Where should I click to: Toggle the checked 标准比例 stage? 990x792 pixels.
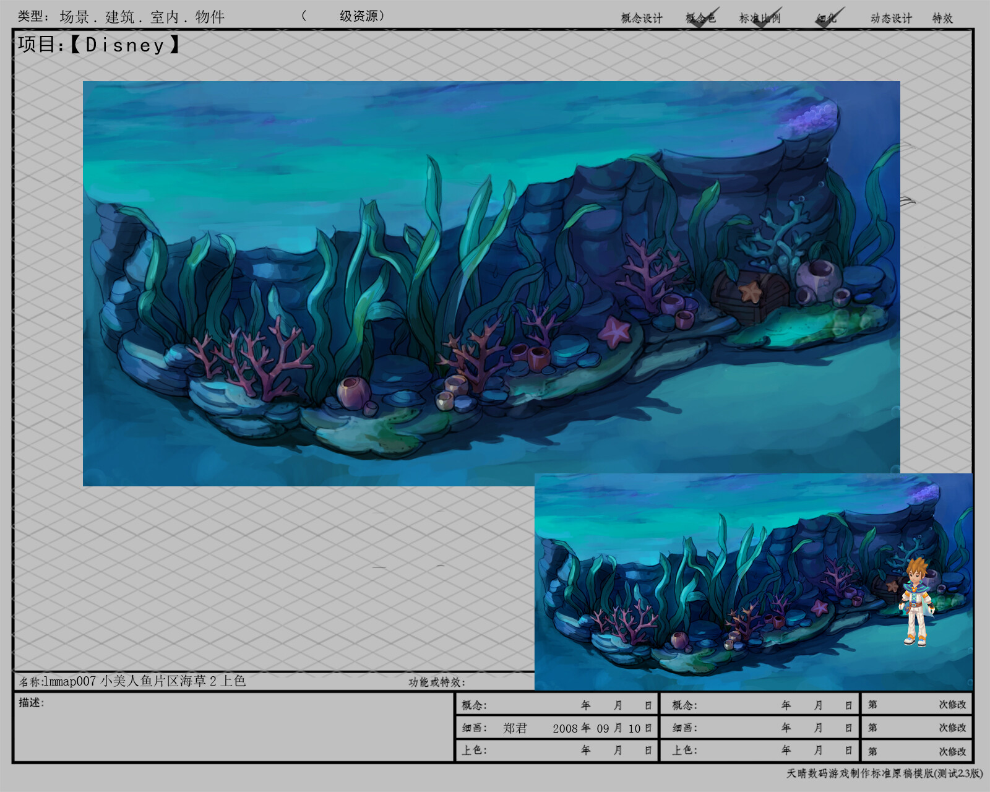[760, 17]
